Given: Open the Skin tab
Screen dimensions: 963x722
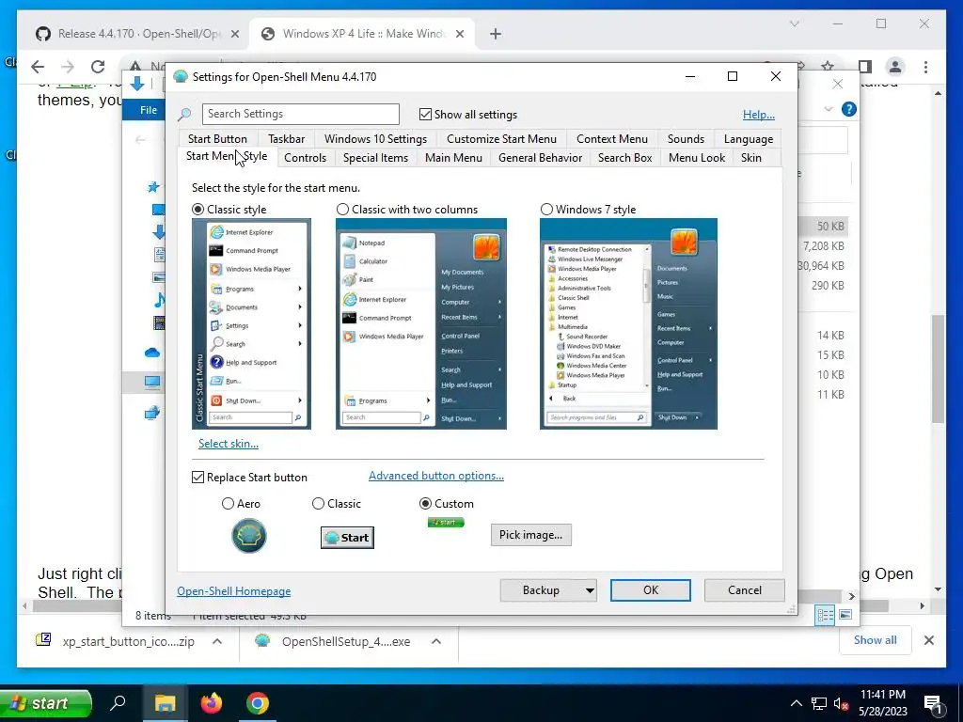Looking at the screenshot, I should [x=751, y=158].
